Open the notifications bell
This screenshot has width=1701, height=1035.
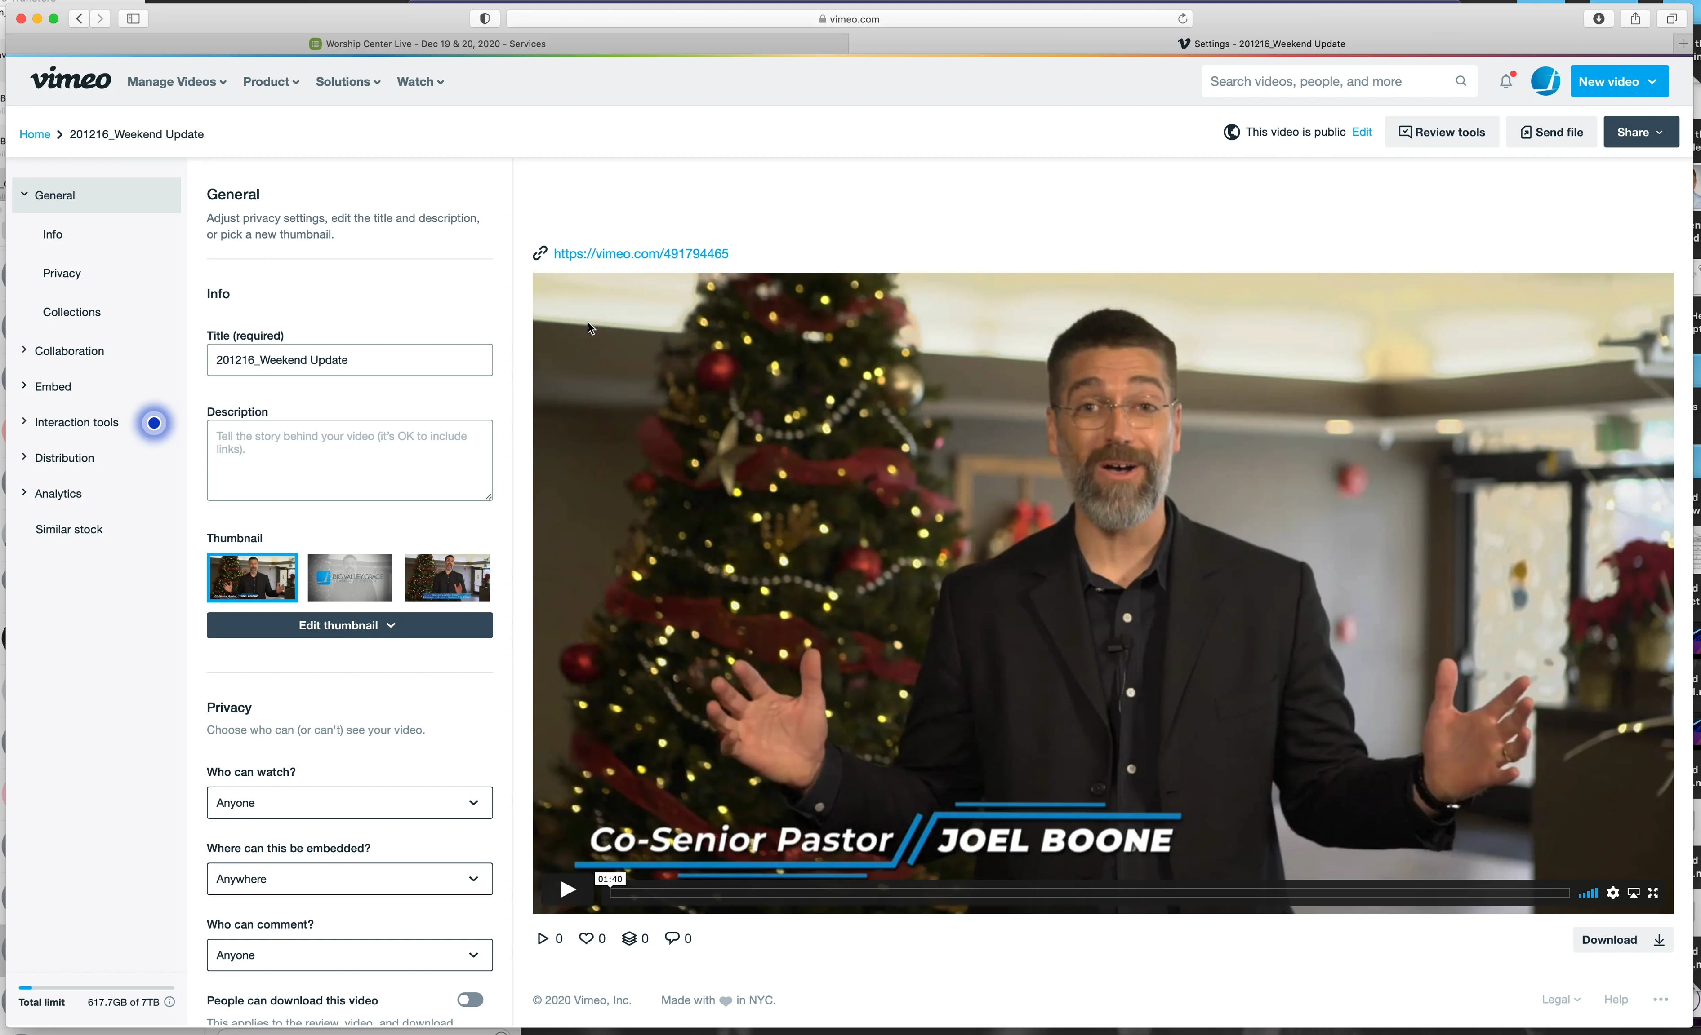pos(1505,81)
